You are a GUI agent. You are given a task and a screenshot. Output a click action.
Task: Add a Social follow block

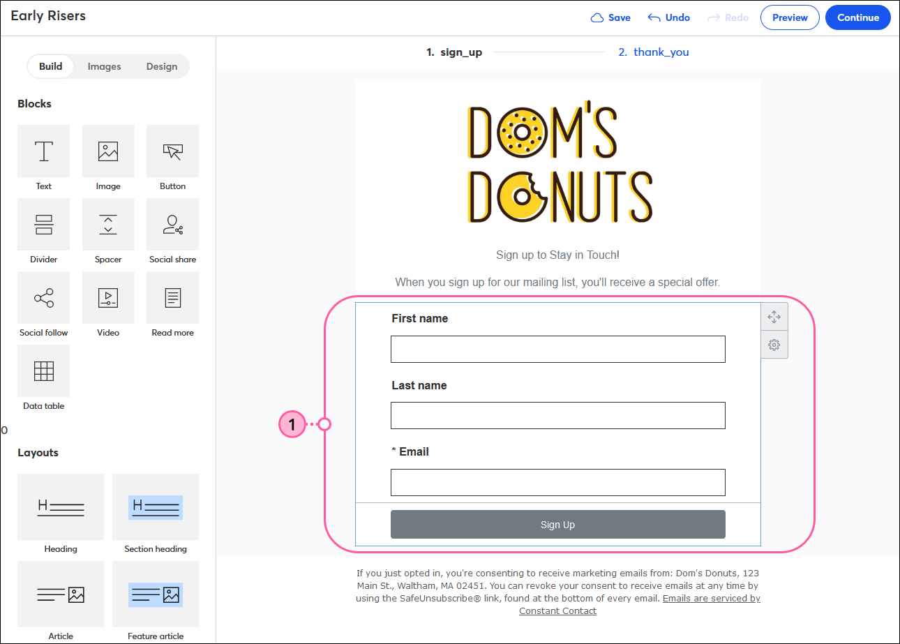tap(43, 298)
